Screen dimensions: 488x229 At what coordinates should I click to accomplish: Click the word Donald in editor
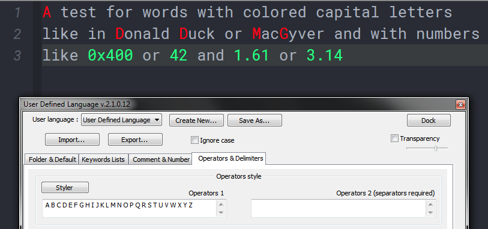pos(142,34)
